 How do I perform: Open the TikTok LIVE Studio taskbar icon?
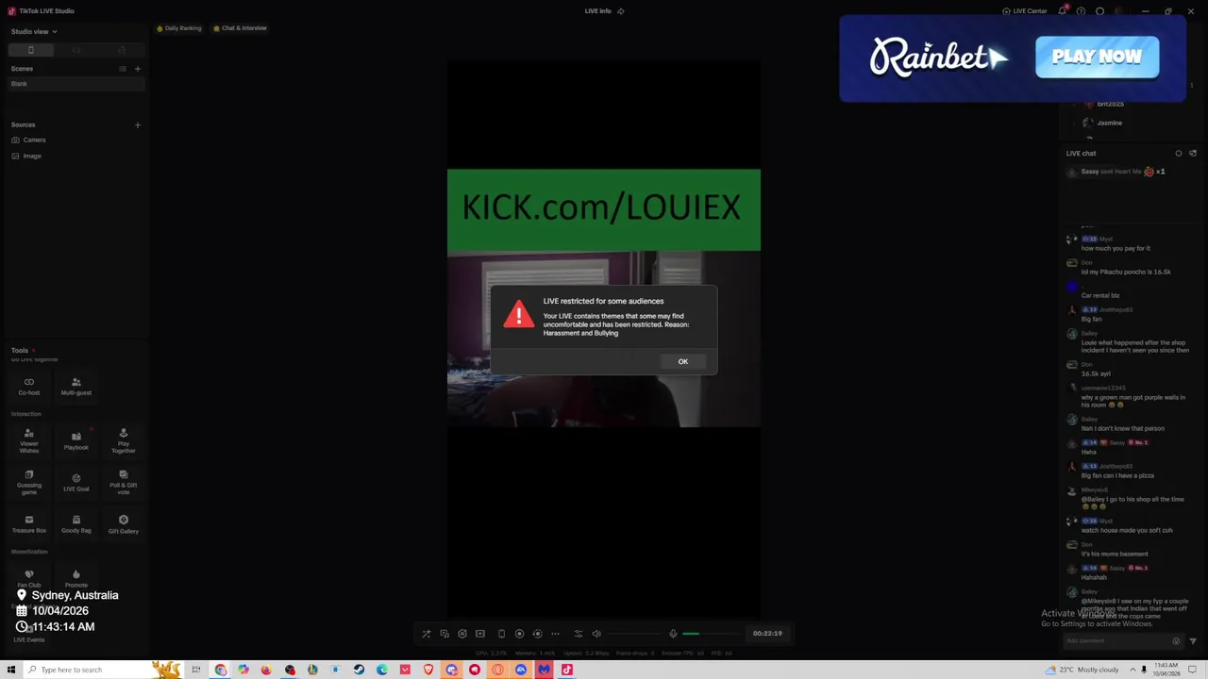[x=567, y=670]
